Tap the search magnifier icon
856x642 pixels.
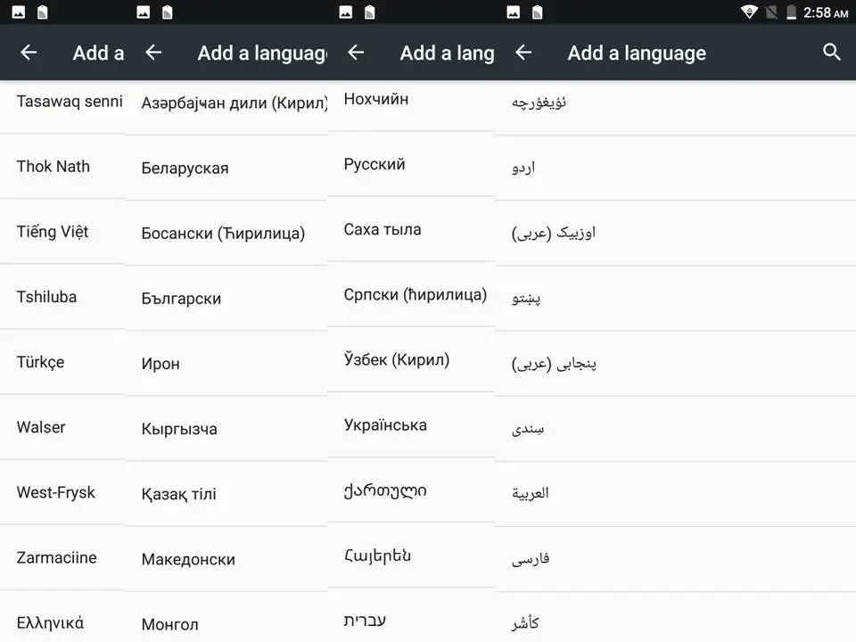click(831, 53)
